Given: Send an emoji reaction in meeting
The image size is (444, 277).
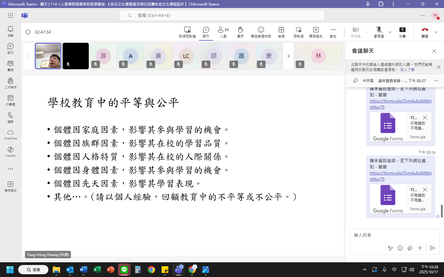Looking at the screenshot, I should tap(261, 32).
